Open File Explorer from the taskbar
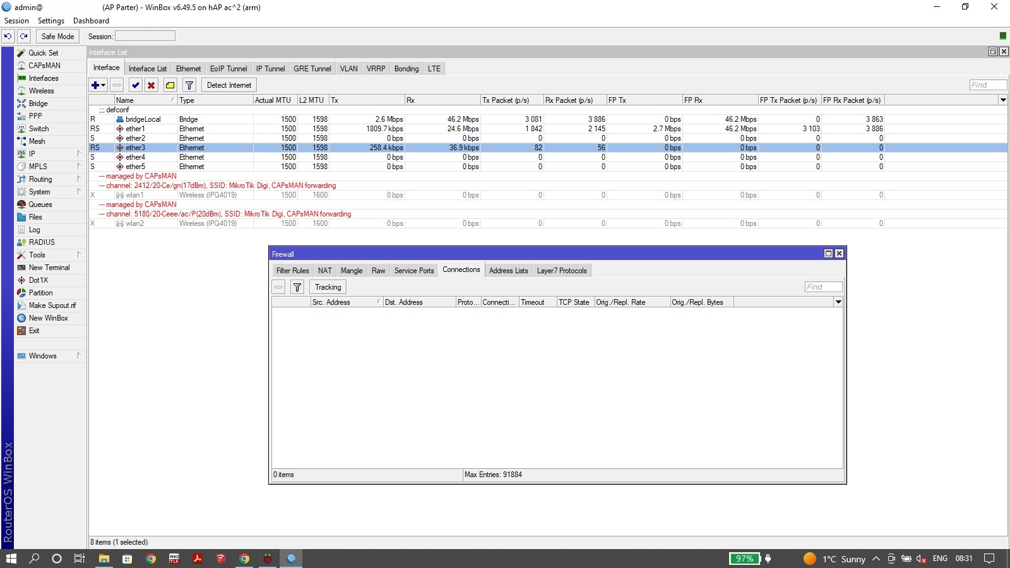This screenshot has height=568, width=1010. tap(104, 559)
